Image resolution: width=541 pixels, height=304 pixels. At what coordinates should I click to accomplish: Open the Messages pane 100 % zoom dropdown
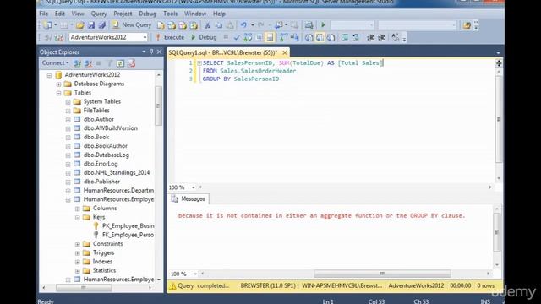click(195, 274)
